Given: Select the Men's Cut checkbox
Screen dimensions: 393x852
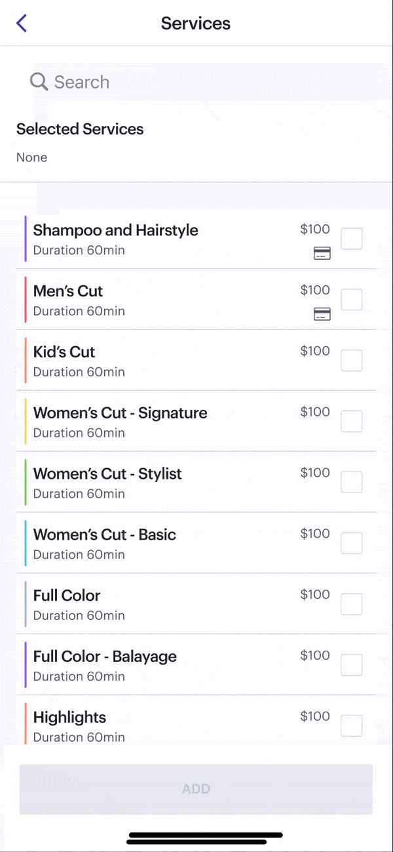Looking at the screenshot, I should click(x=352, y=300).
